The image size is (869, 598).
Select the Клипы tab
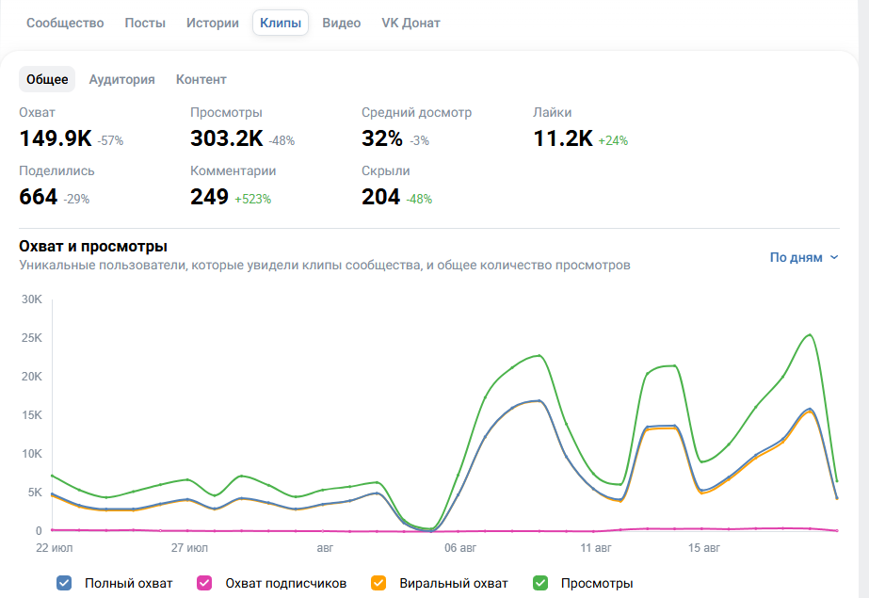coord(281,23)
